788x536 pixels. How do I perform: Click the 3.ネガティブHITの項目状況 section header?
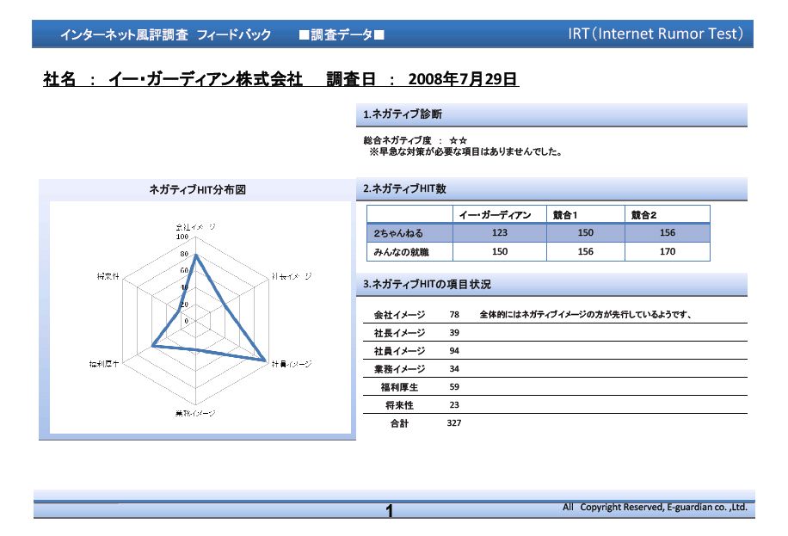tap(551, 285)
